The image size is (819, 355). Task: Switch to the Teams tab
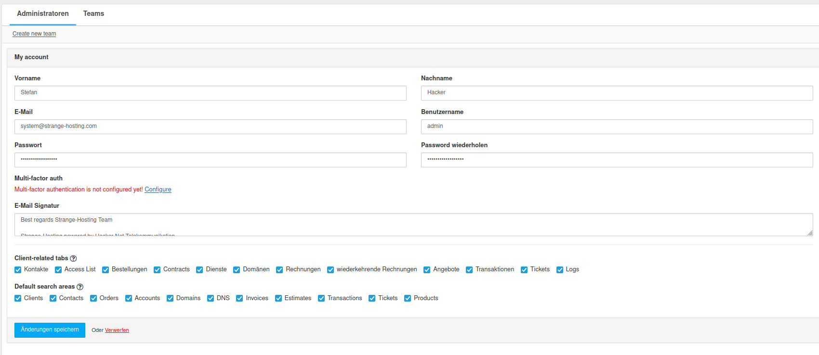click(x=93, y=13)
